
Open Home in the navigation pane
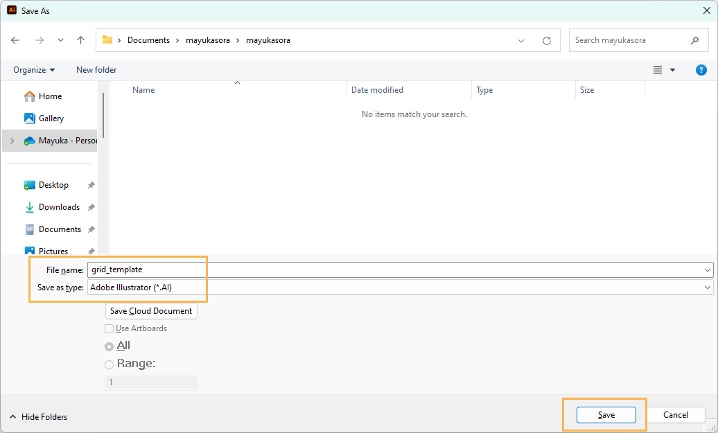(50, 96)
